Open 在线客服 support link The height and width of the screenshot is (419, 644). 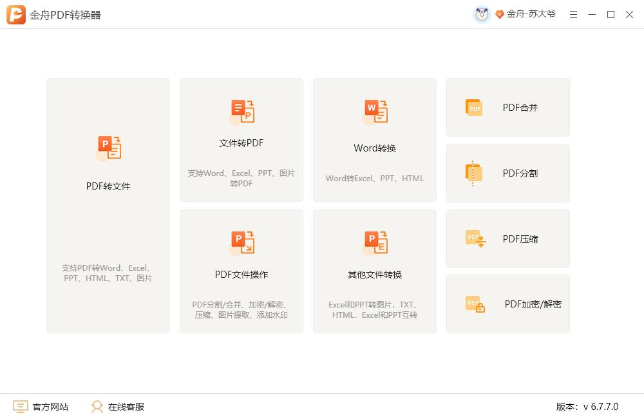click(126, 407)
